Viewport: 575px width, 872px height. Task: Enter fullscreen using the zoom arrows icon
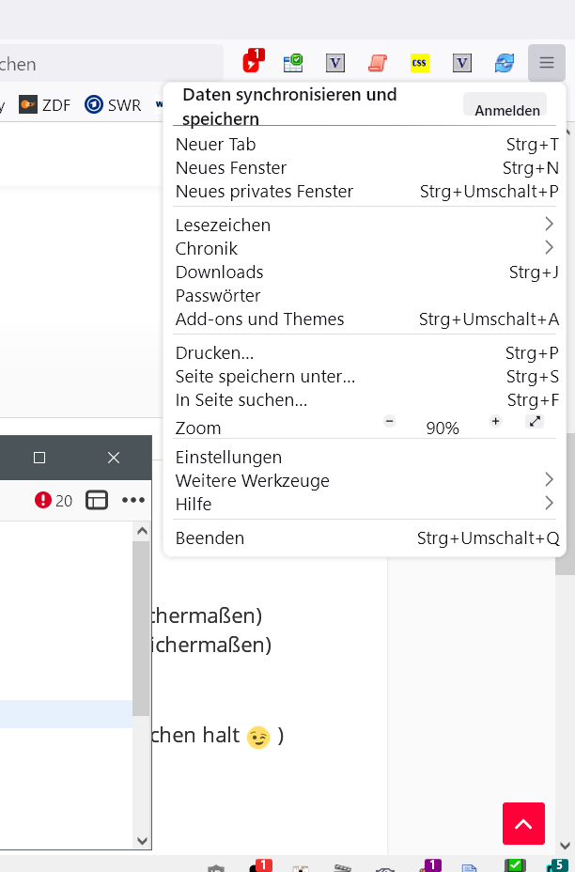535,422
